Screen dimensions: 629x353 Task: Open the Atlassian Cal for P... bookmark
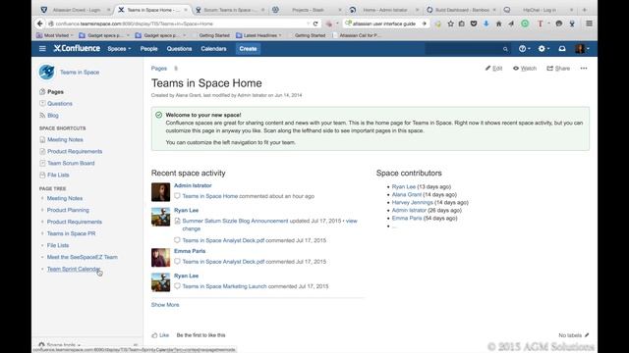356,35
